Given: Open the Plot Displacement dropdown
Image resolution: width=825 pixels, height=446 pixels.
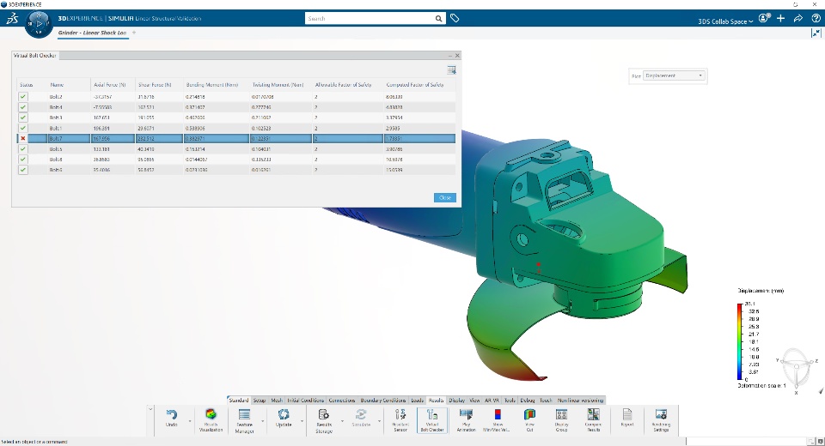Looking at the screenshot, I should click(x=674, y=75).
